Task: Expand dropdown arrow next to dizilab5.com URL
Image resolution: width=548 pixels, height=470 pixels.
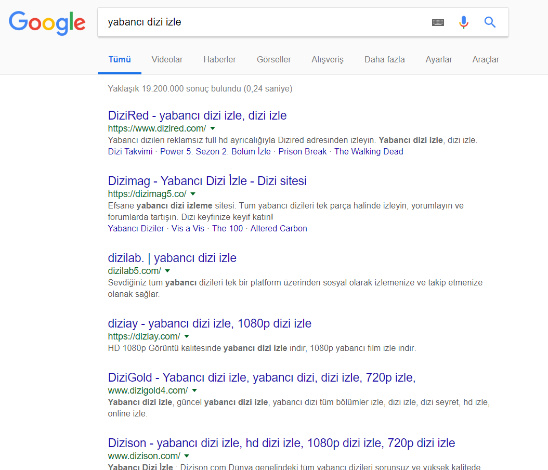Action: point(167,271)
